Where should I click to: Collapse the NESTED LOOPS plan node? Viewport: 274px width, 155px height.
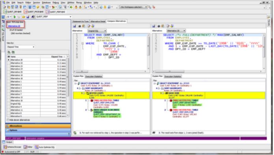click(x=84, y=93)
